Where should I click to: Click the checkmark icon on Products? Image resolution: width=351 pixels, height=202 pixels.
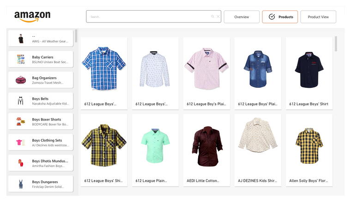(272, 17)
